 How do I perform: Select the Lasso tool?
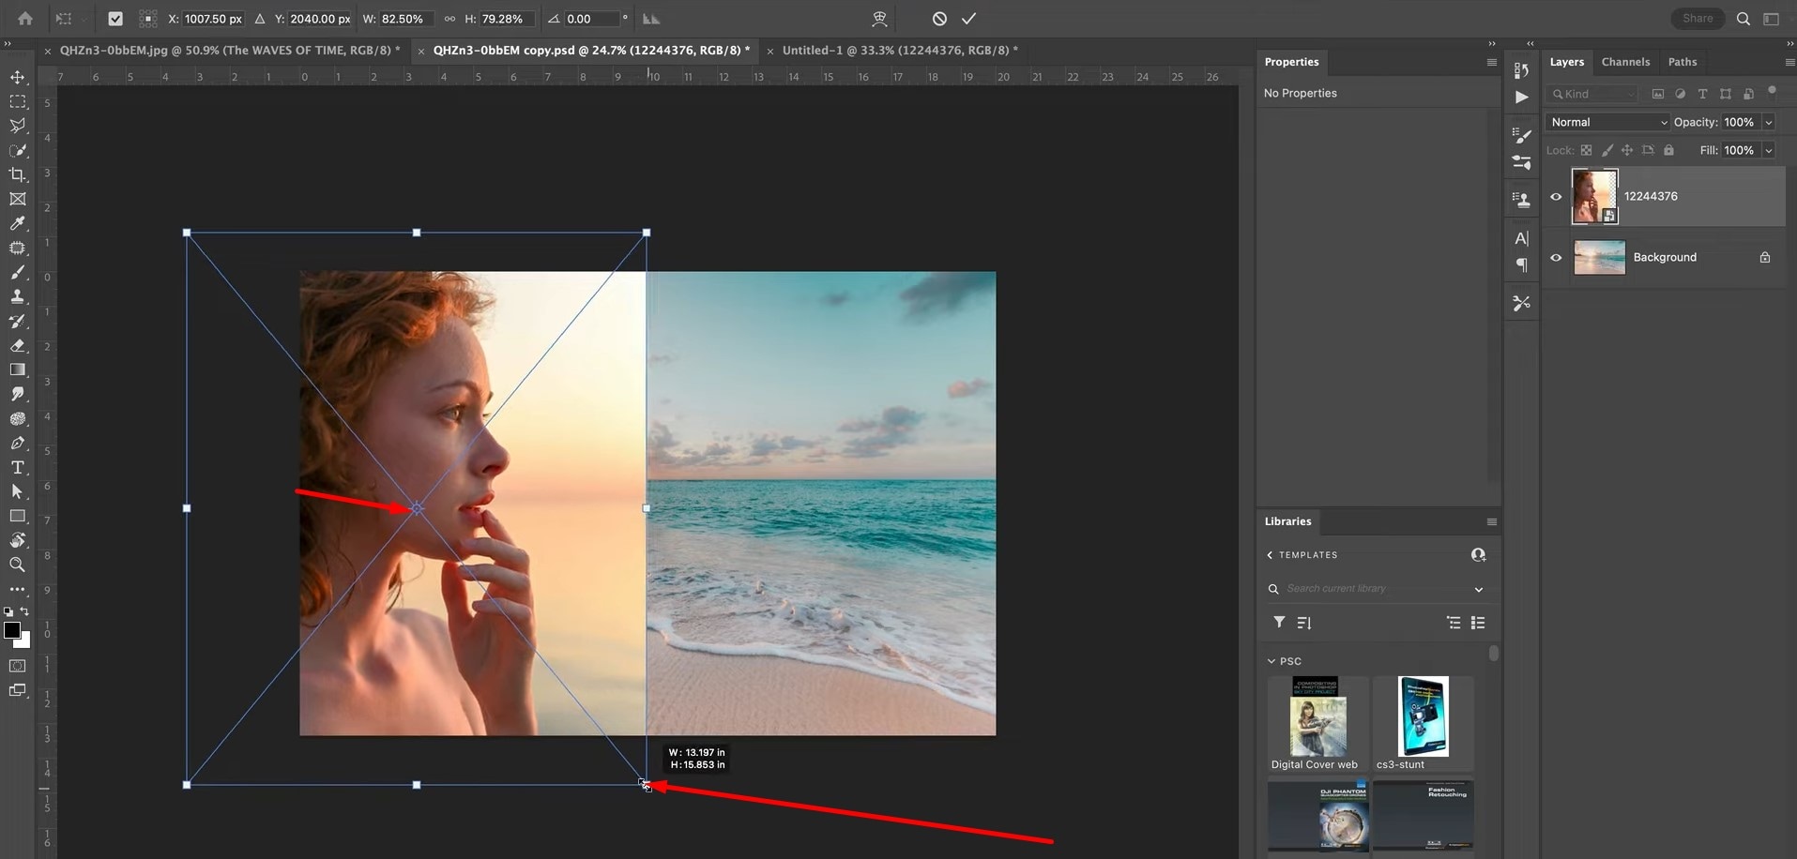pyautogui.click(x=18, y=126)
